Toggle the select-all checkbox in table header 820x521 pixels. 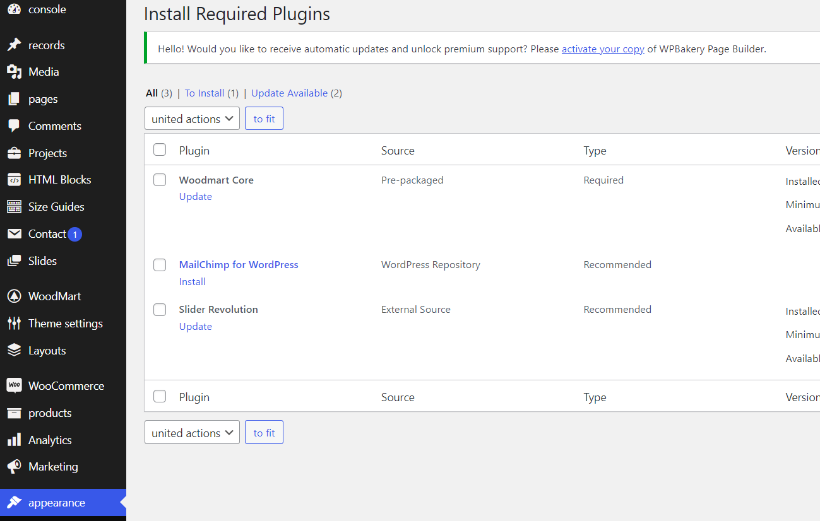point(160,149)
